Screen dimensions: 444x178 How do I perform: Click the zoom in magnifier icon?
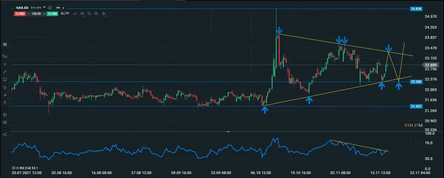[96, 14]
